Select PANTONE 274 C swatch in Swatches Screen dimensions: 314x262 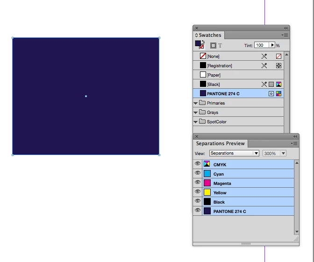click(238, 94)
